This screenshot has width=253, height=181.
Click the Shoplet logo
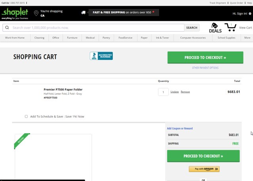pyautogui.click(x=15, y=13)
